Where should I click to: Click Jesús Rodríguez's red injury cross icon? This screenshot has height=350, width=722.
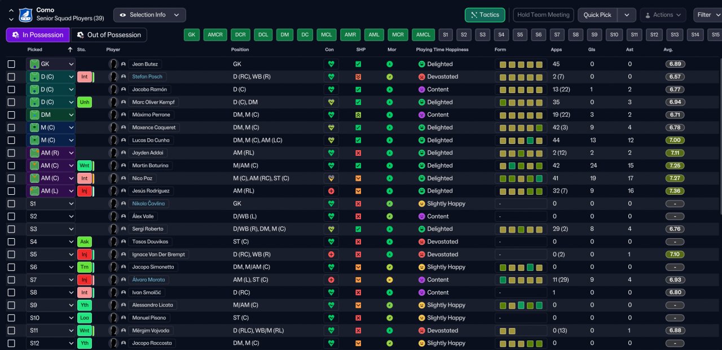tap(331, 191)
